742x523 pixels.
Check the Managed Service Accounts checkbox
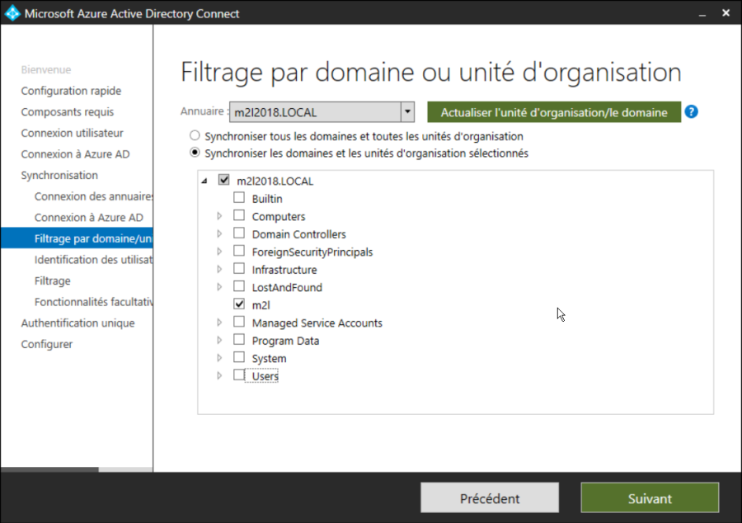239,323
